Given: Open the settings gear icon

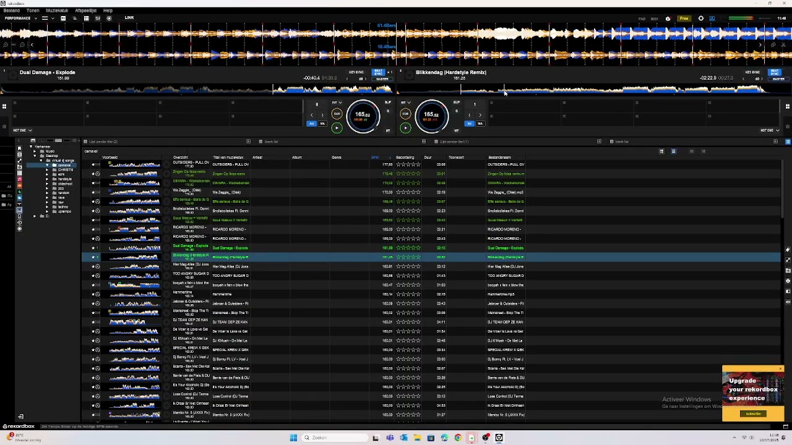Looking at the screenshot, I should click(x=701, y=19).
